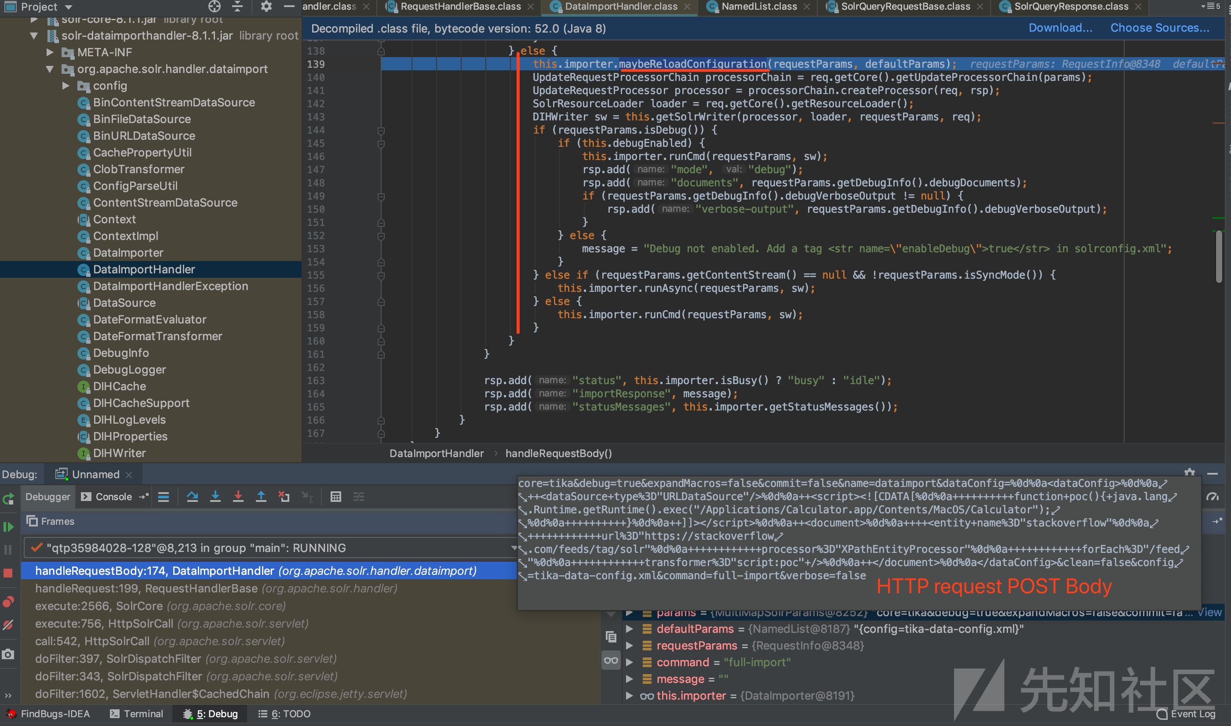Open Project panel settings gear
1231x726 pixels.
pos(266,6)
